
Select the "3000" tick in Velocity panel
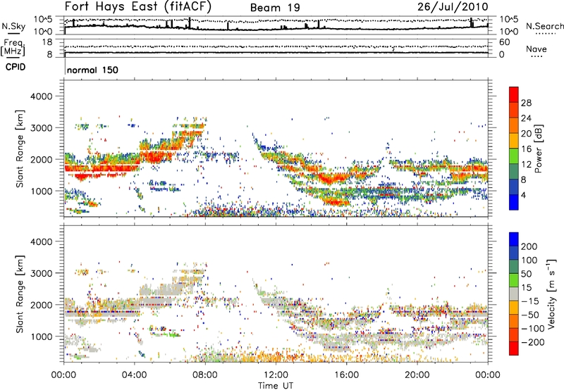click(x=41, y=273)
